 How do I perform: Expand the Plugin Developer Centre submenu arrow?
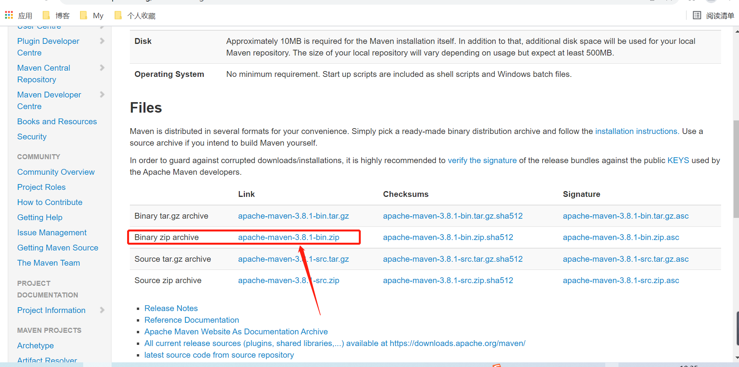coord(102,41)
